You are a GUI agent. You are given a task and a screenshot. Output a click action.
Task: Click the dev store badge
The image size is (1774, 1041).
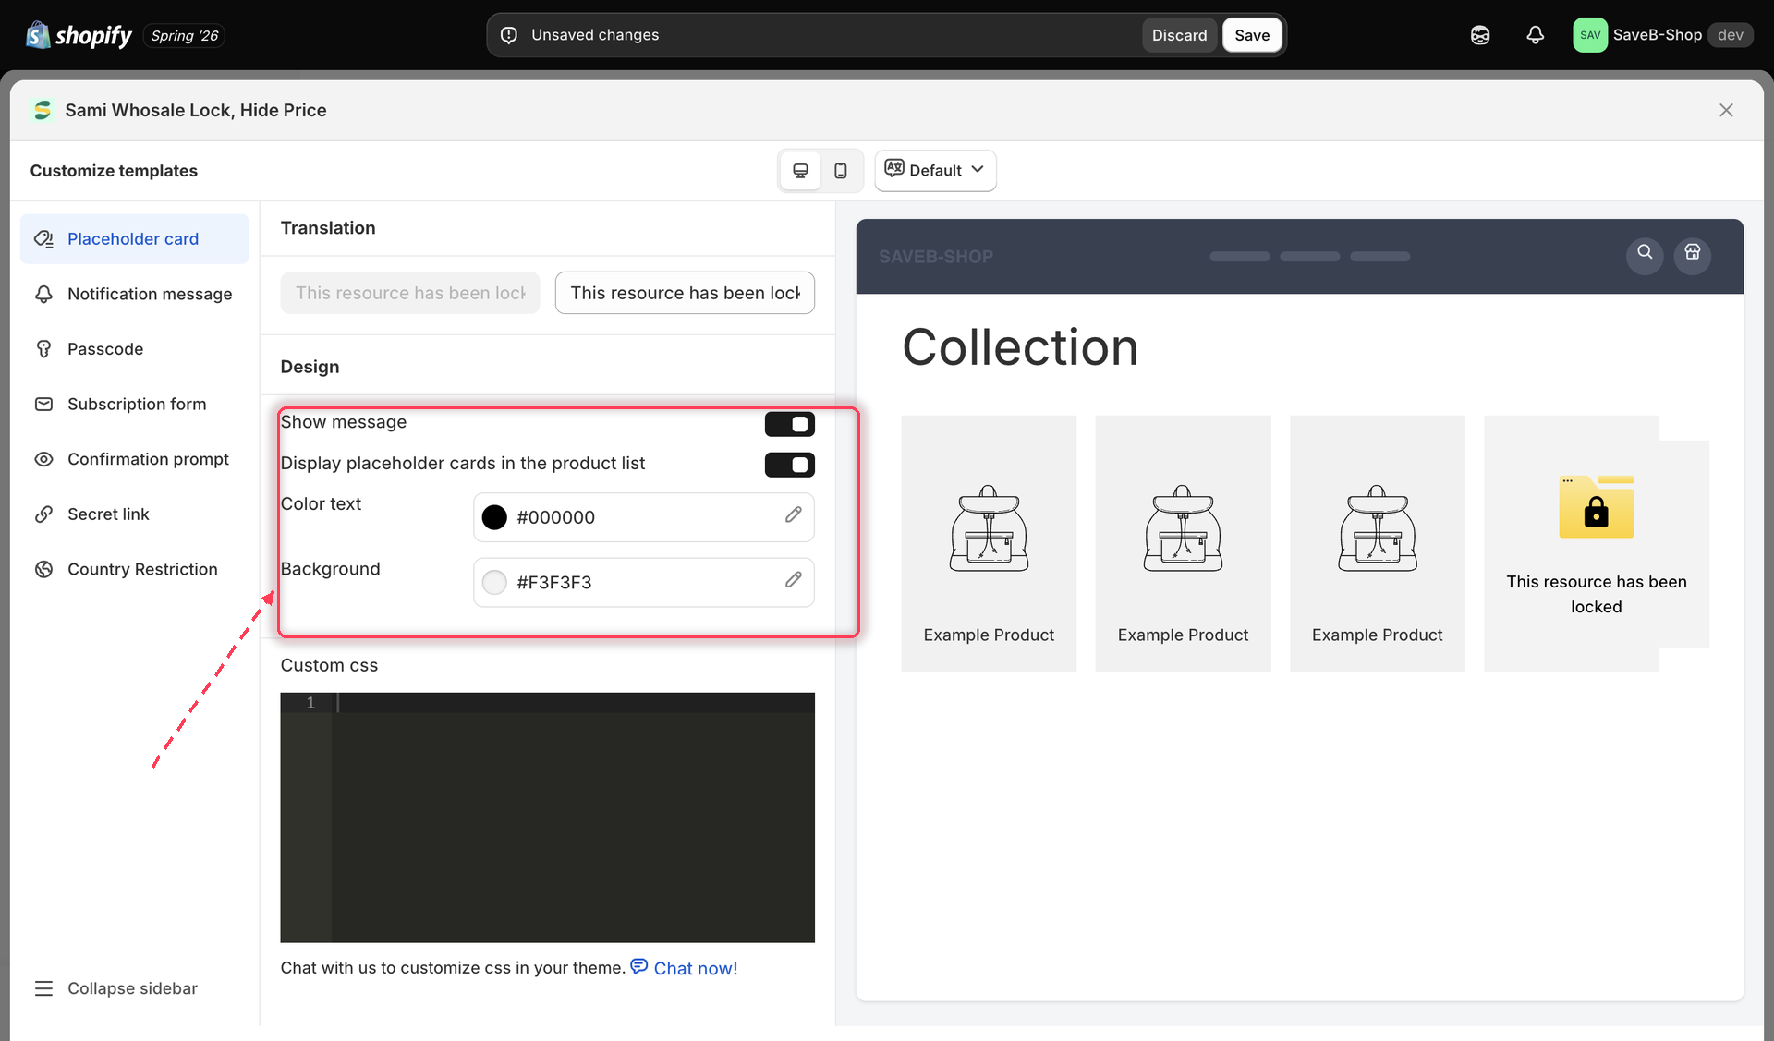coord(1730,35)
